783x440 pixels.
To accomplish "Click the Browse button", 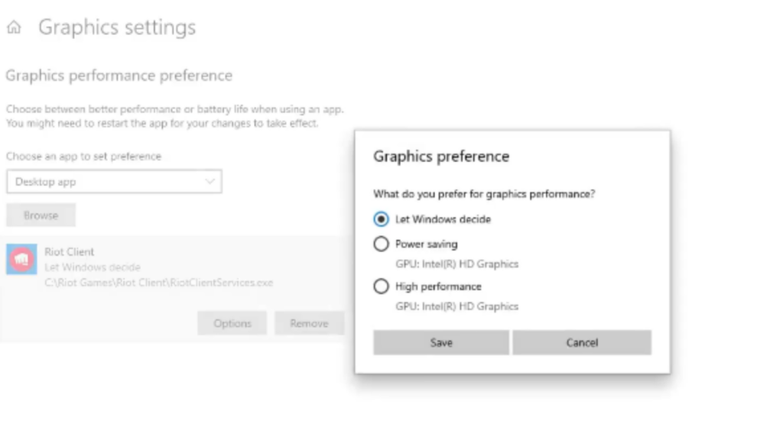I will click(40, 215).
